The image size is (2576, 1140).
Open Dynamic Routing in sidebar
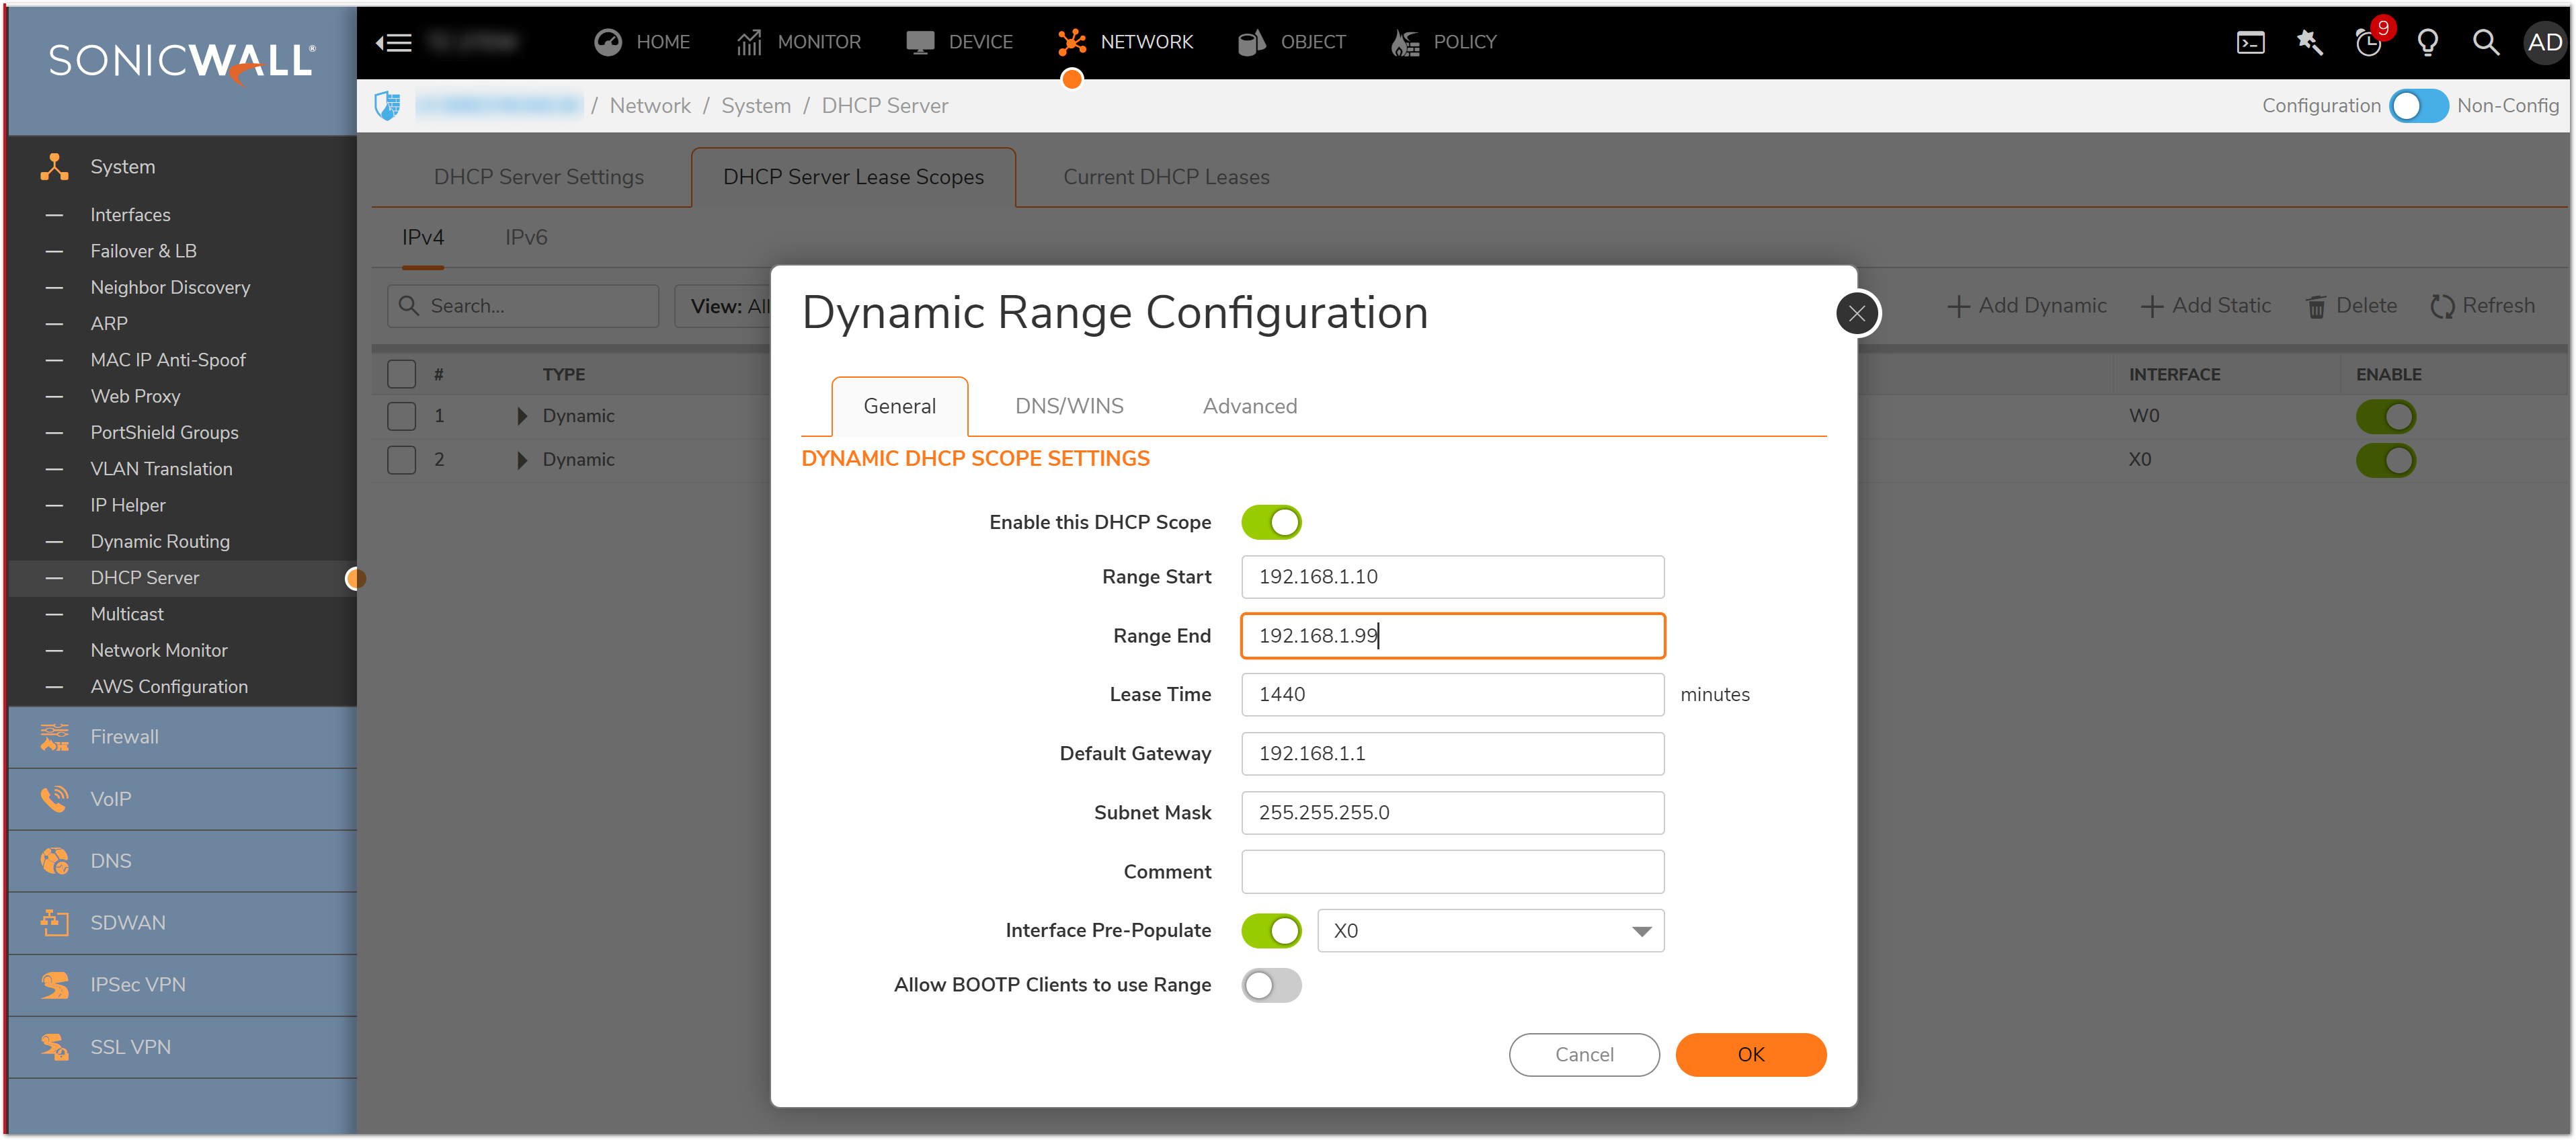tap(160, 541)
